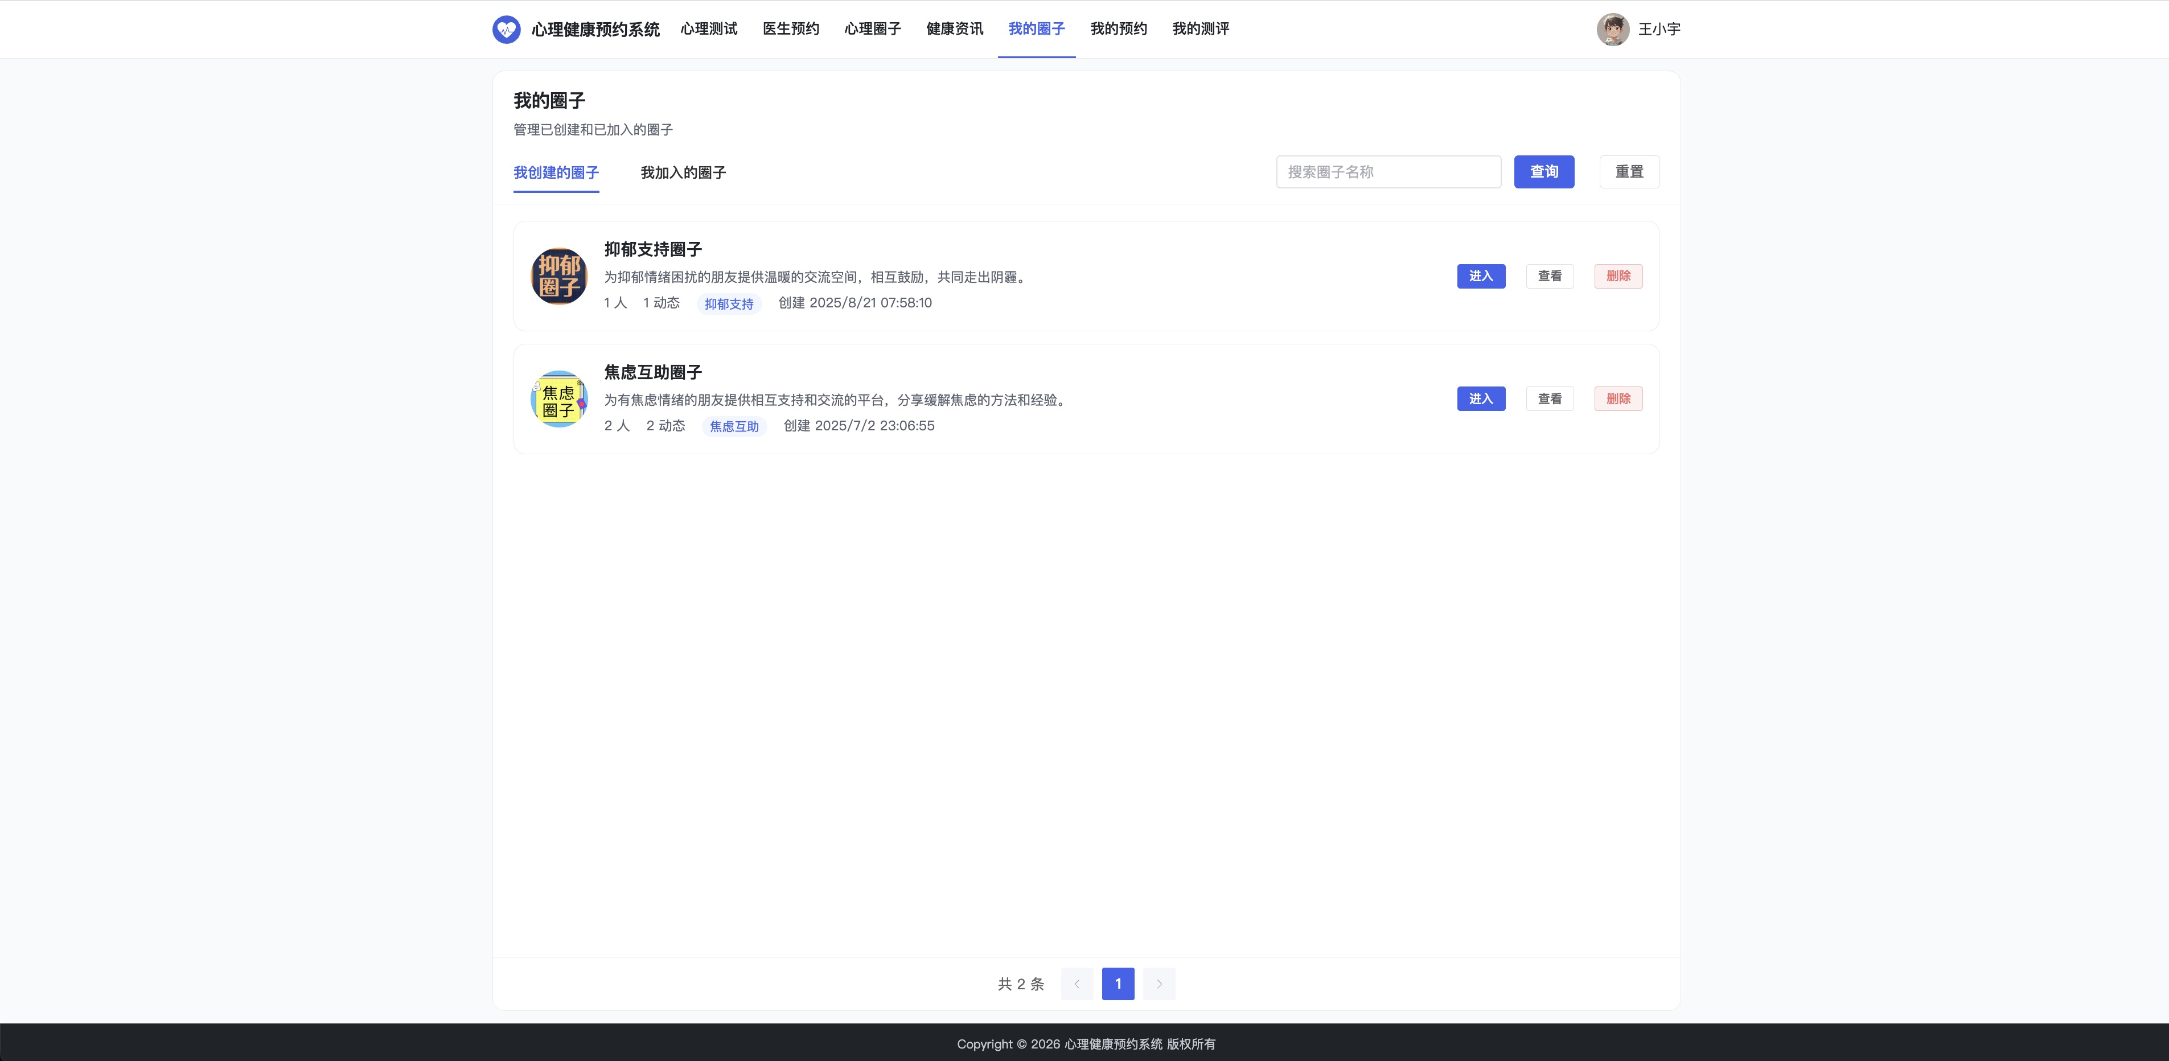Image resolution: width=2169 pixels, height=1061 pixels.
Task: Click the 焦虑圈子 circle avatar
Action: point(559,399)
